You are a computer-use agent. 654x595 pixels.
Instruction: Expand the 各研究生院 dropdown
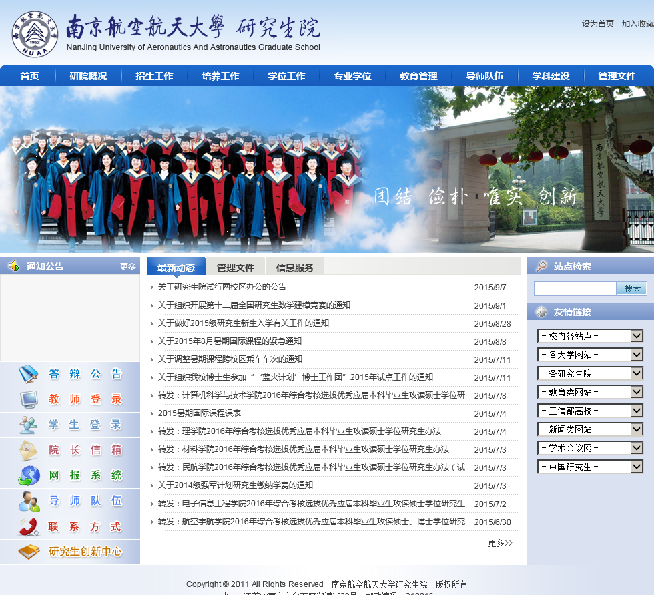click(590, 373)
